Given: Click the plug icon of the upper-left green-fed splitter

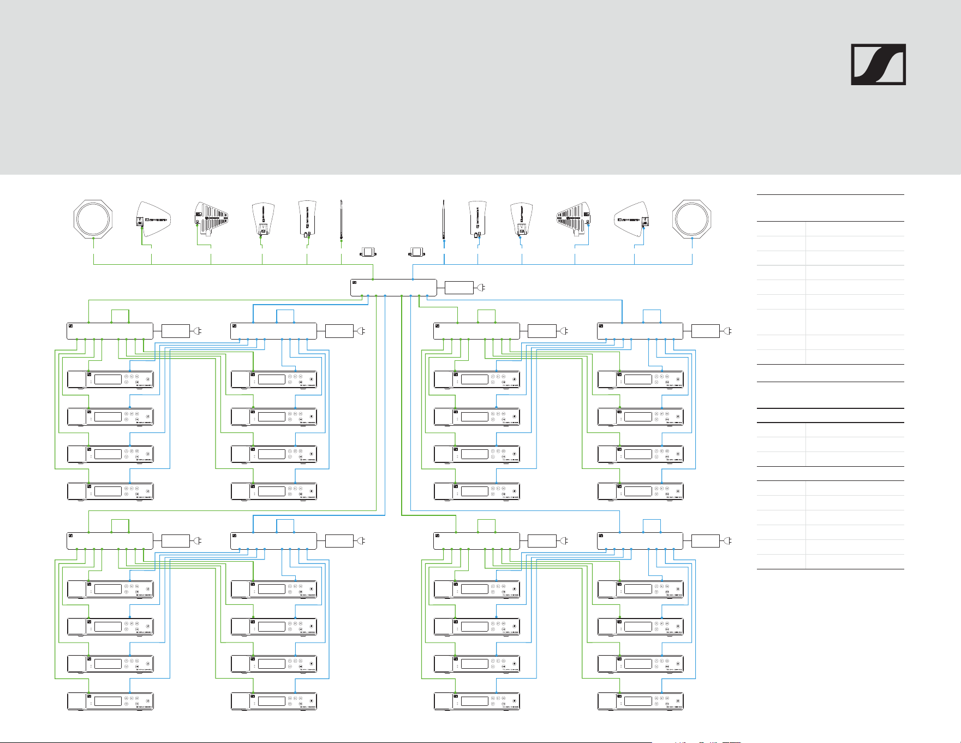Looking at the screenshot, I should pyautogui.click(x=199, y=331).
